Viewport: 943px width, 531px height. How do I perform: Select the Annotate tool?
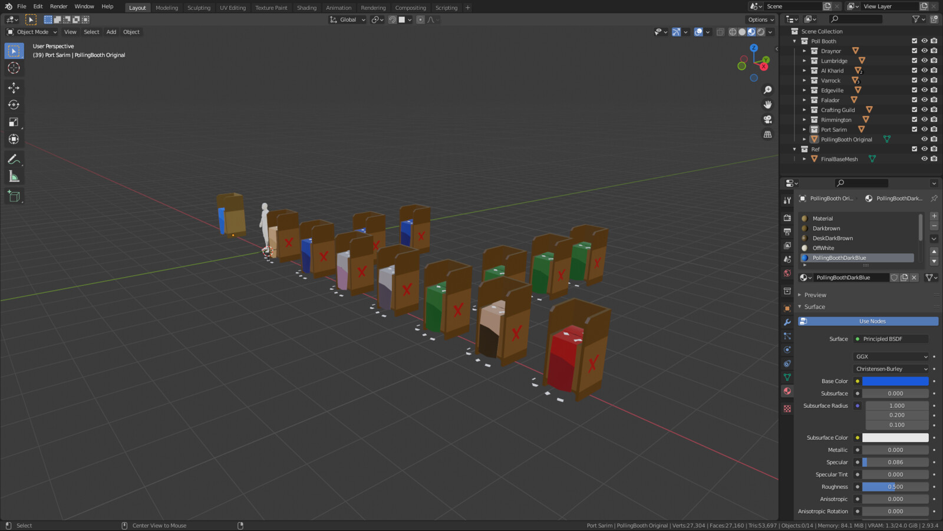pos(14,160)
